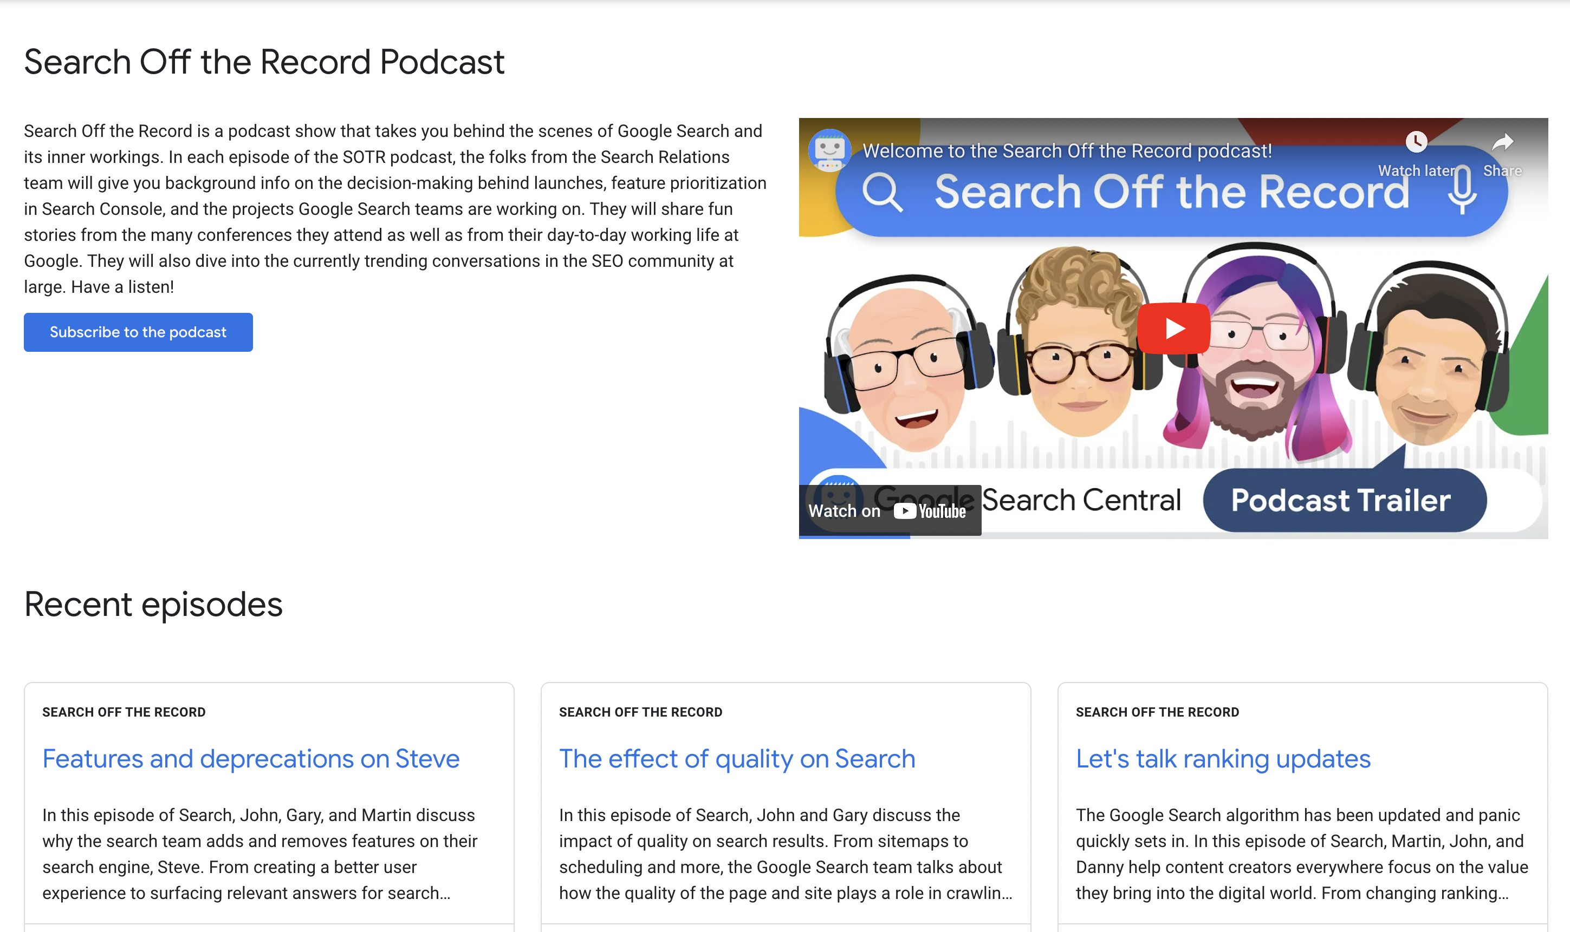
Task: Click the Share arrow icon on video
Action: 1502,142
